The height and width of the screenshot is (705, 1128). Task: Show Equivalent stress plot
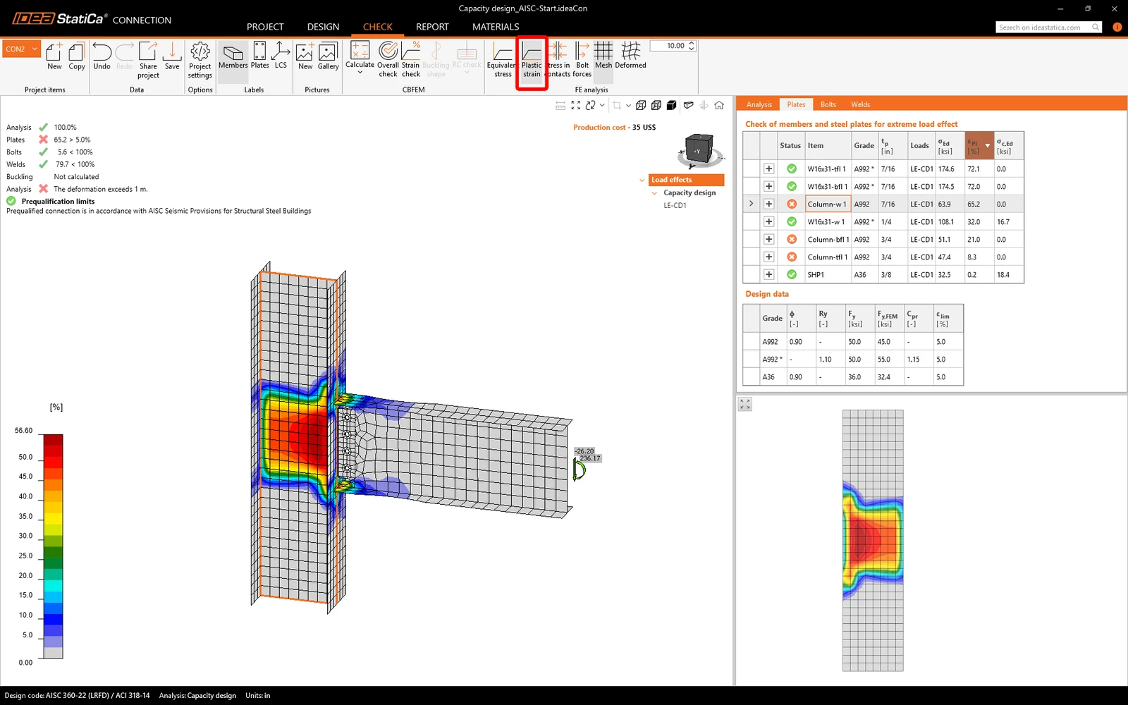tap(503, 59)
